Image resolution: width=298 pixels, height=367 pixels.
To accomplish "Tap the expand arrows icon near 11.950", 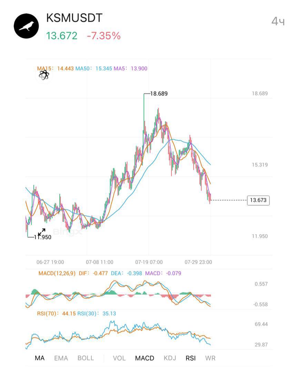I will point(41,232).
